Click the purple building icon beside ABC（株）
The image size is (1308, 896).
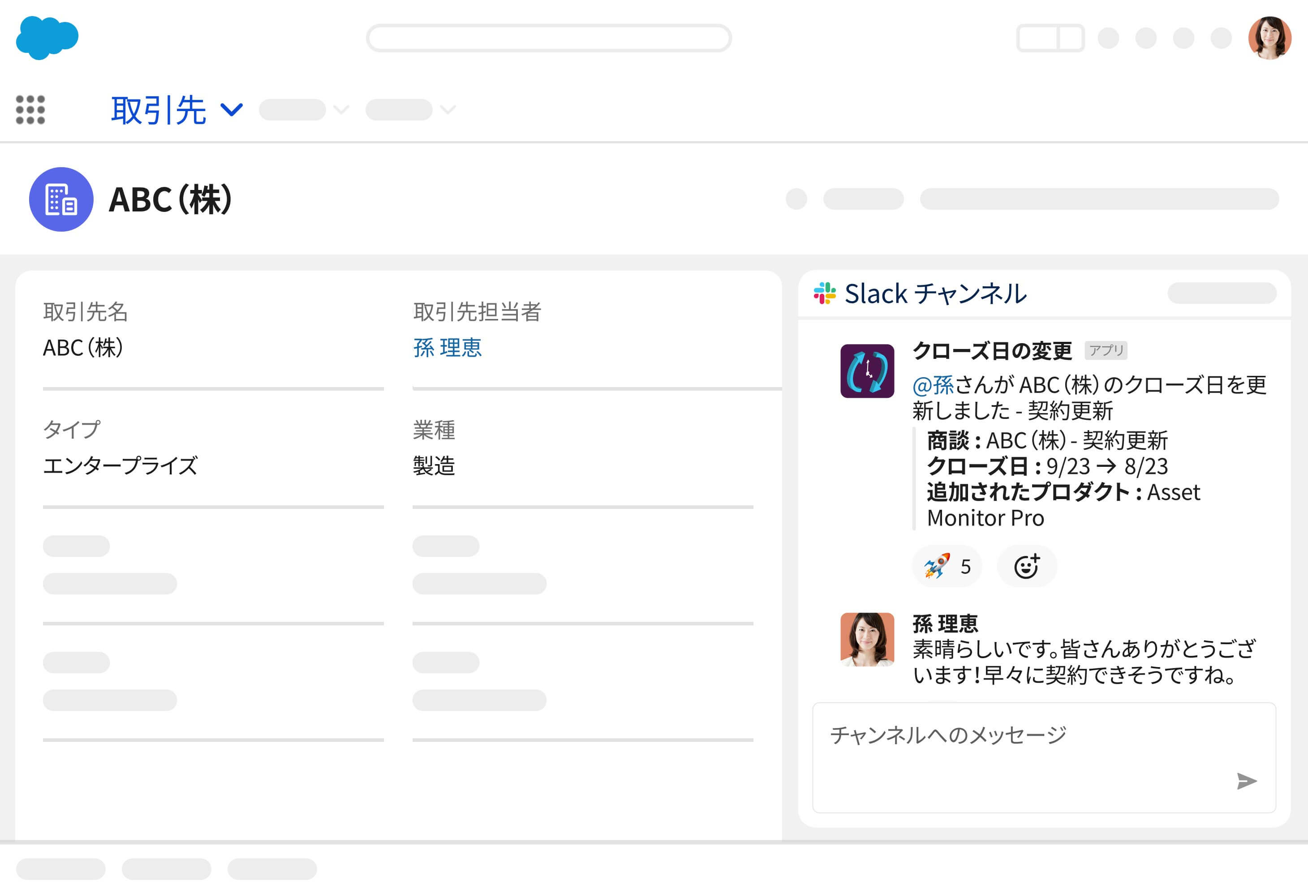[x=62, y=200]
